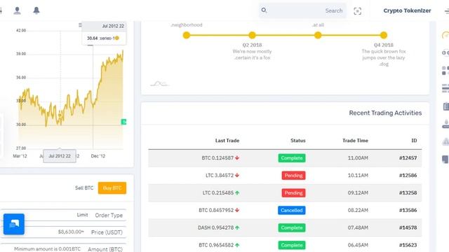The image size is (449, 252).
Task: Click Cancelled badge in row #13586
Action: [x=292, y=210]
